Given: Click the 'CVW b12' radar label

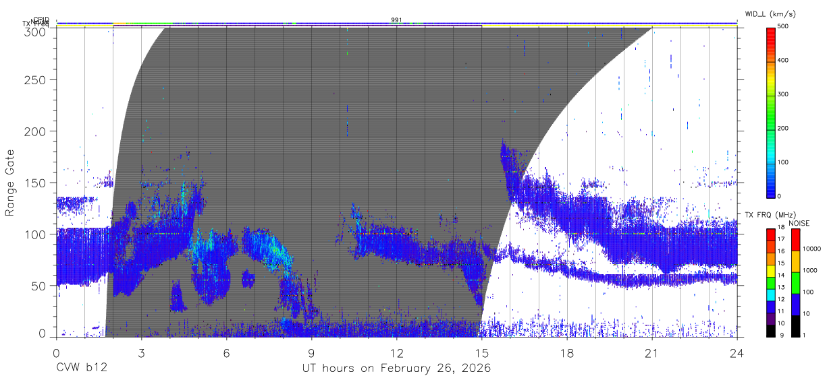Looking at the screenshot, I should tap(82, 369).
